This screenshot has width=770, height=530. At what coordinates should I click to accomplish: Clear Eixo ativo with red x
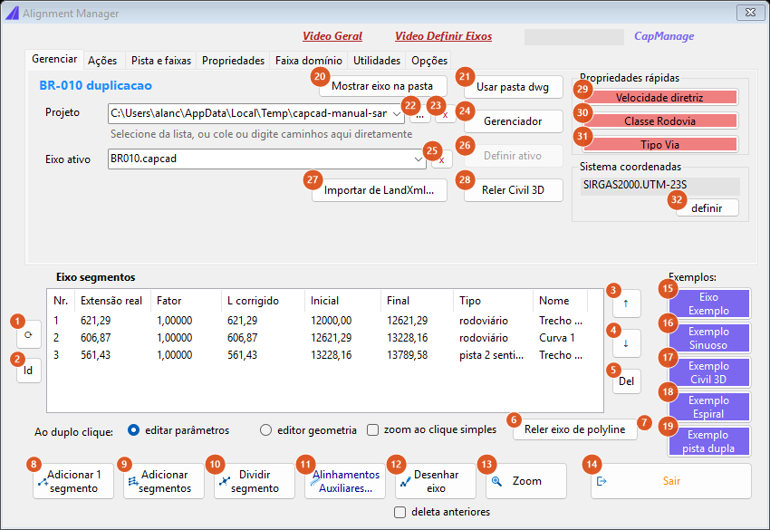442,159
